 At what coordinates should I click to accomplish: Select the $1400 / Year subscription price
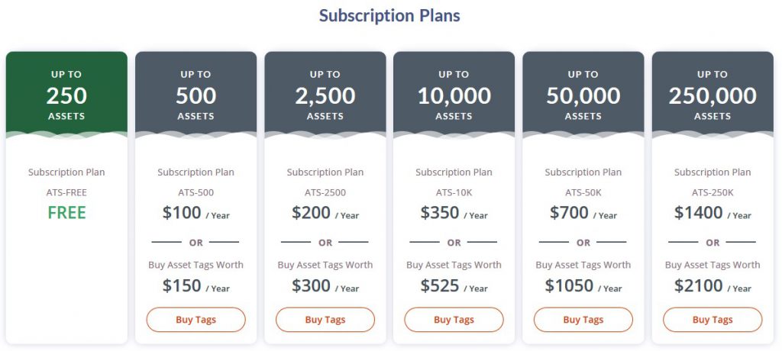713,214
